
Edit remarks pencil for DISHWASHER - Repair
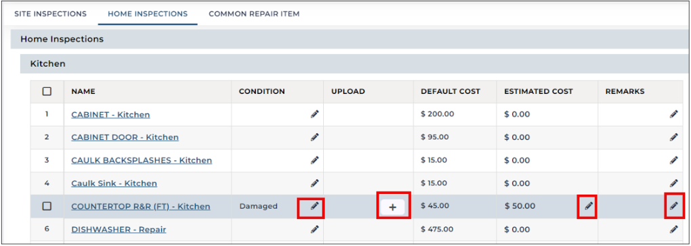point(674,229)
